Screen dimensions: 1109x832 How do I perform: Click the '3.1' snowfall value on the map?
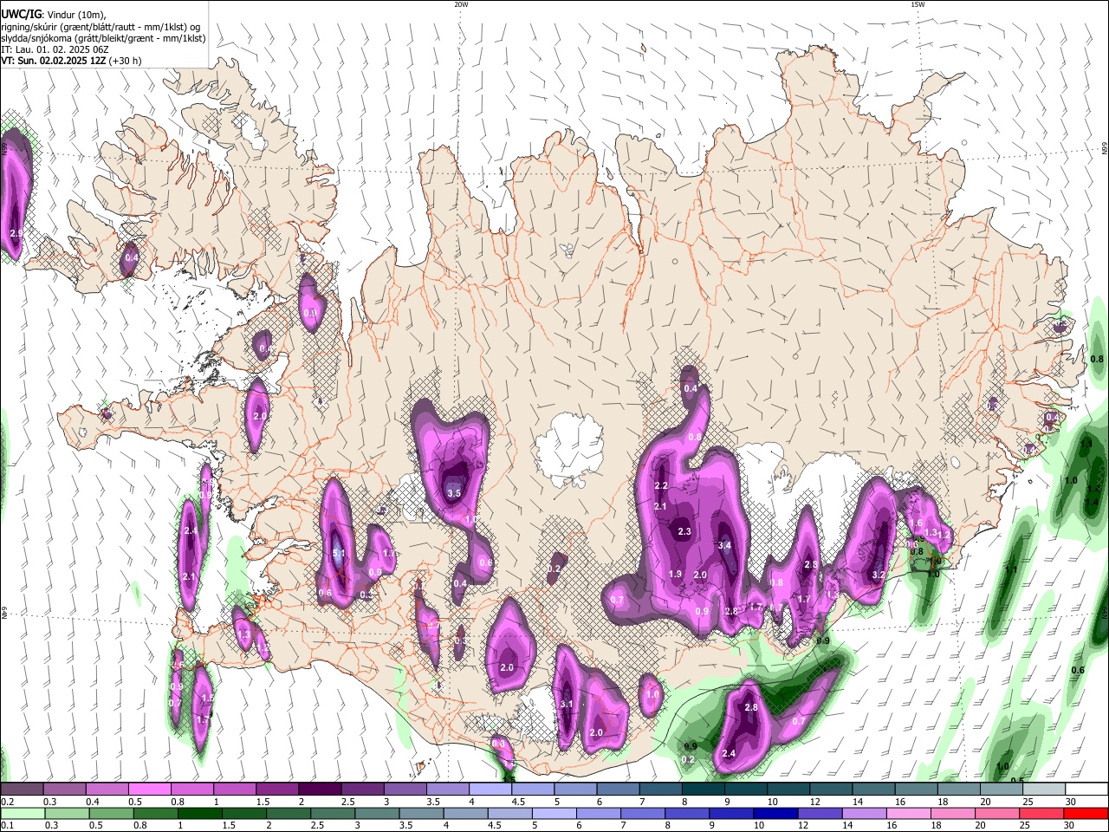click(567, 704)
